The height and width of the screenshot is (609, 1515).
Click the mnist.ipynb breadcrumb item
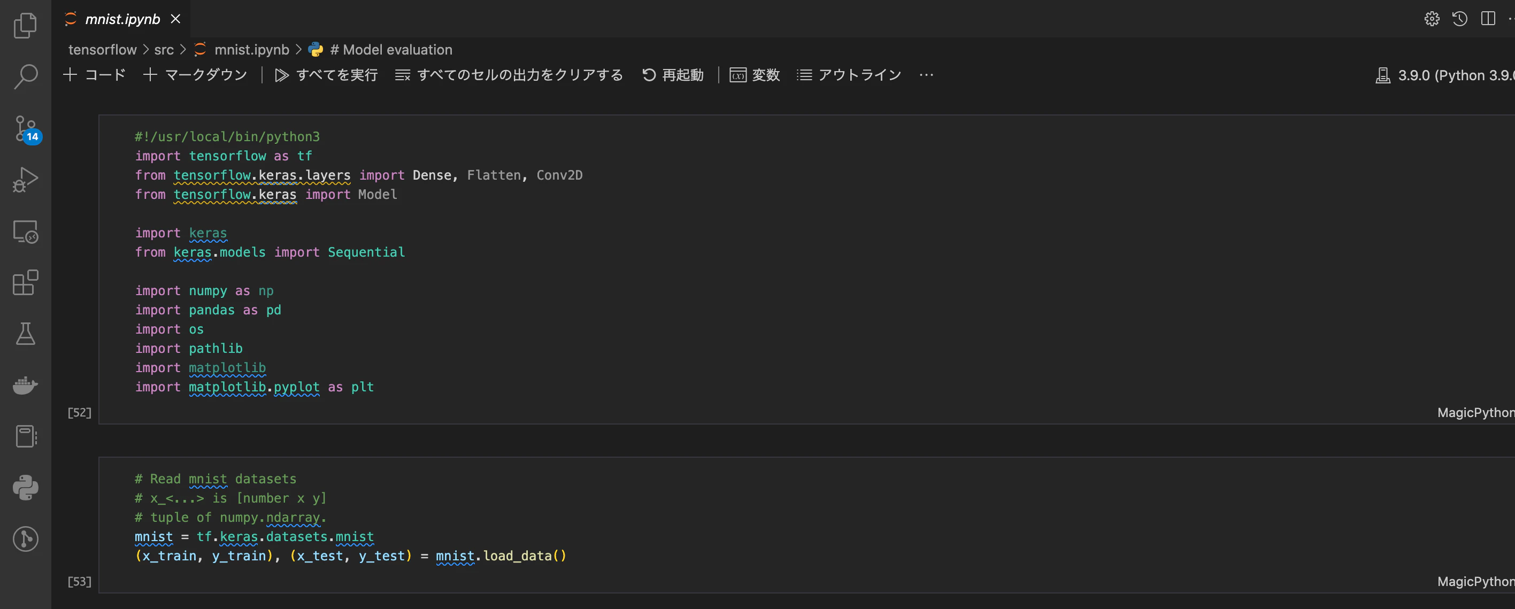point(242,50)
